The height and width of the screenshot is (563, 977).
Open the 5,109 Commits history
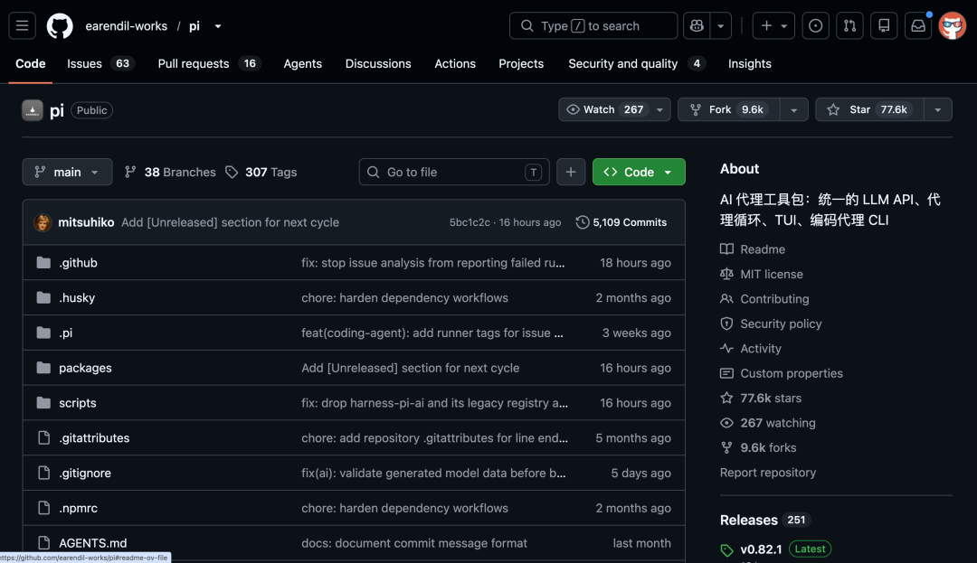[621, 222]
